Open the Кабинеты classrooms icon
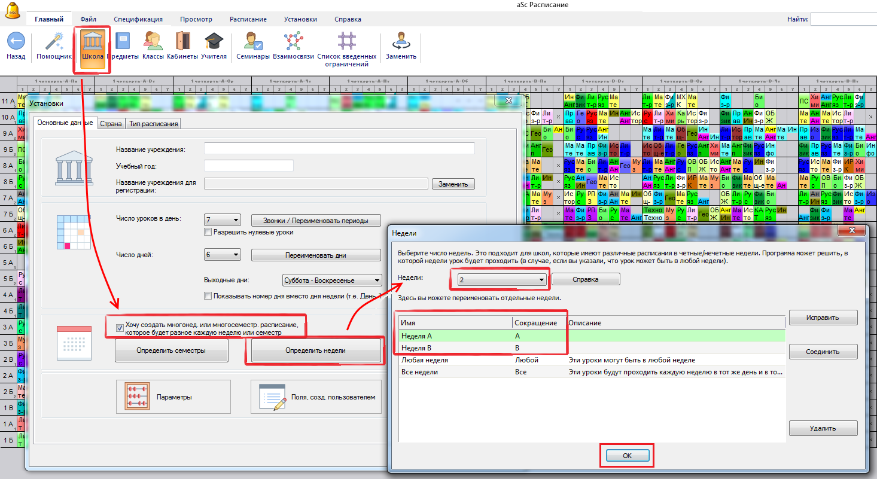 click(182, 42)
